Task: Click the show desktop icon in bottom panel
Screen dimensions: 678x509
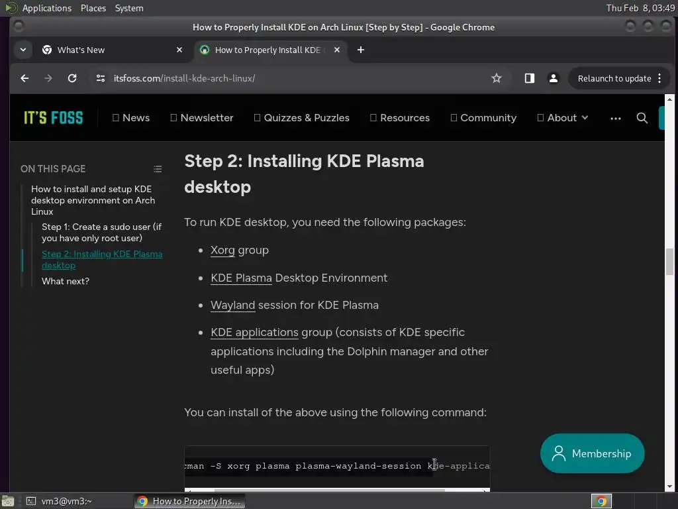Action: 8,501
